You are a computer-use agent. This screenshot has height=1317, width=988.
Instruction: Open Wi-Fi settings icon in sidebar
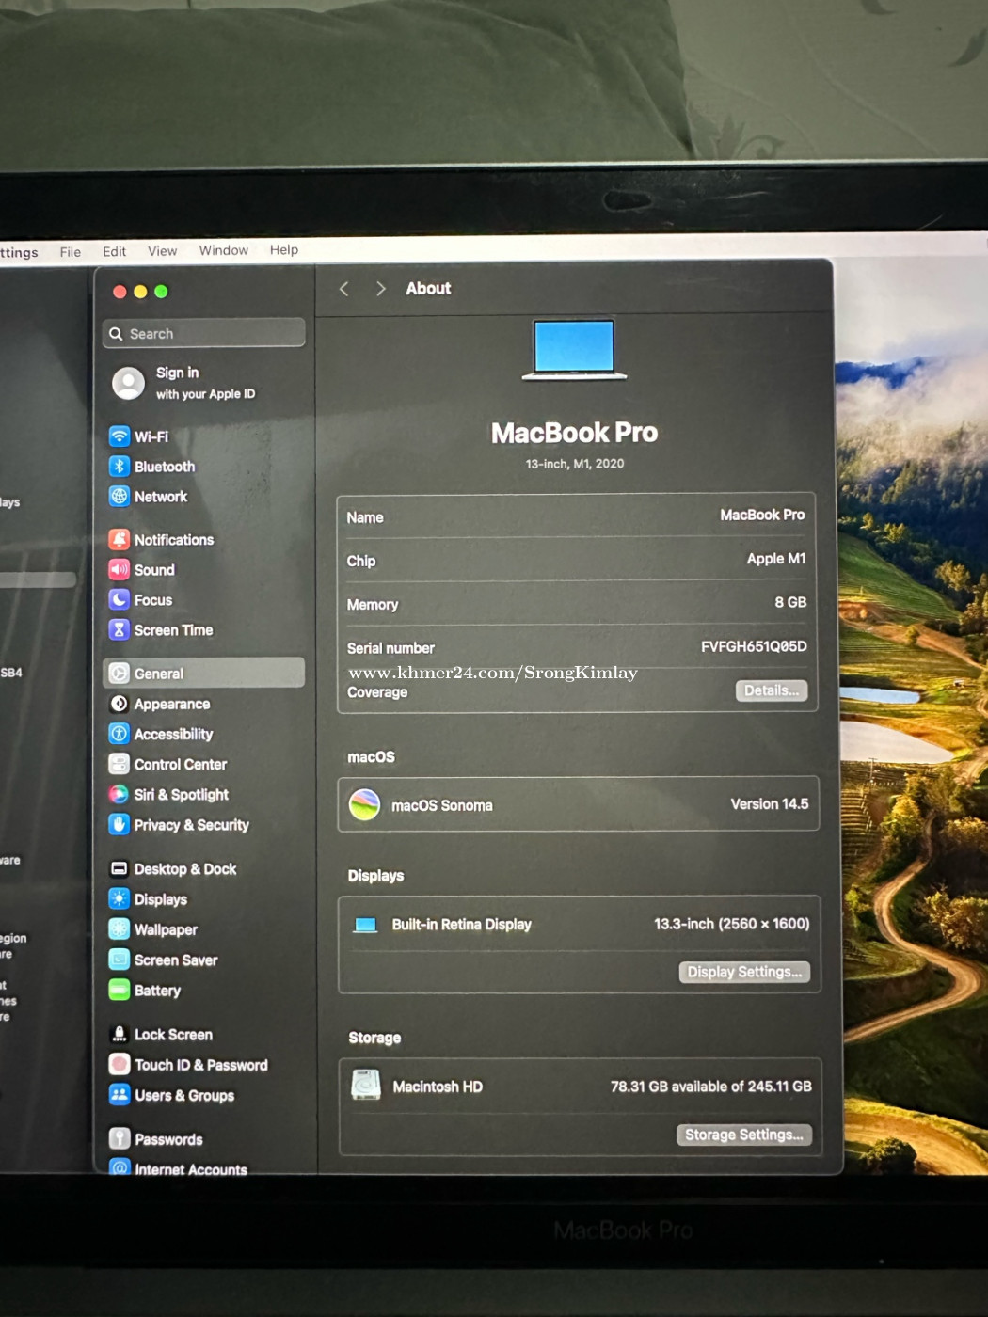(x=120, y=436)
